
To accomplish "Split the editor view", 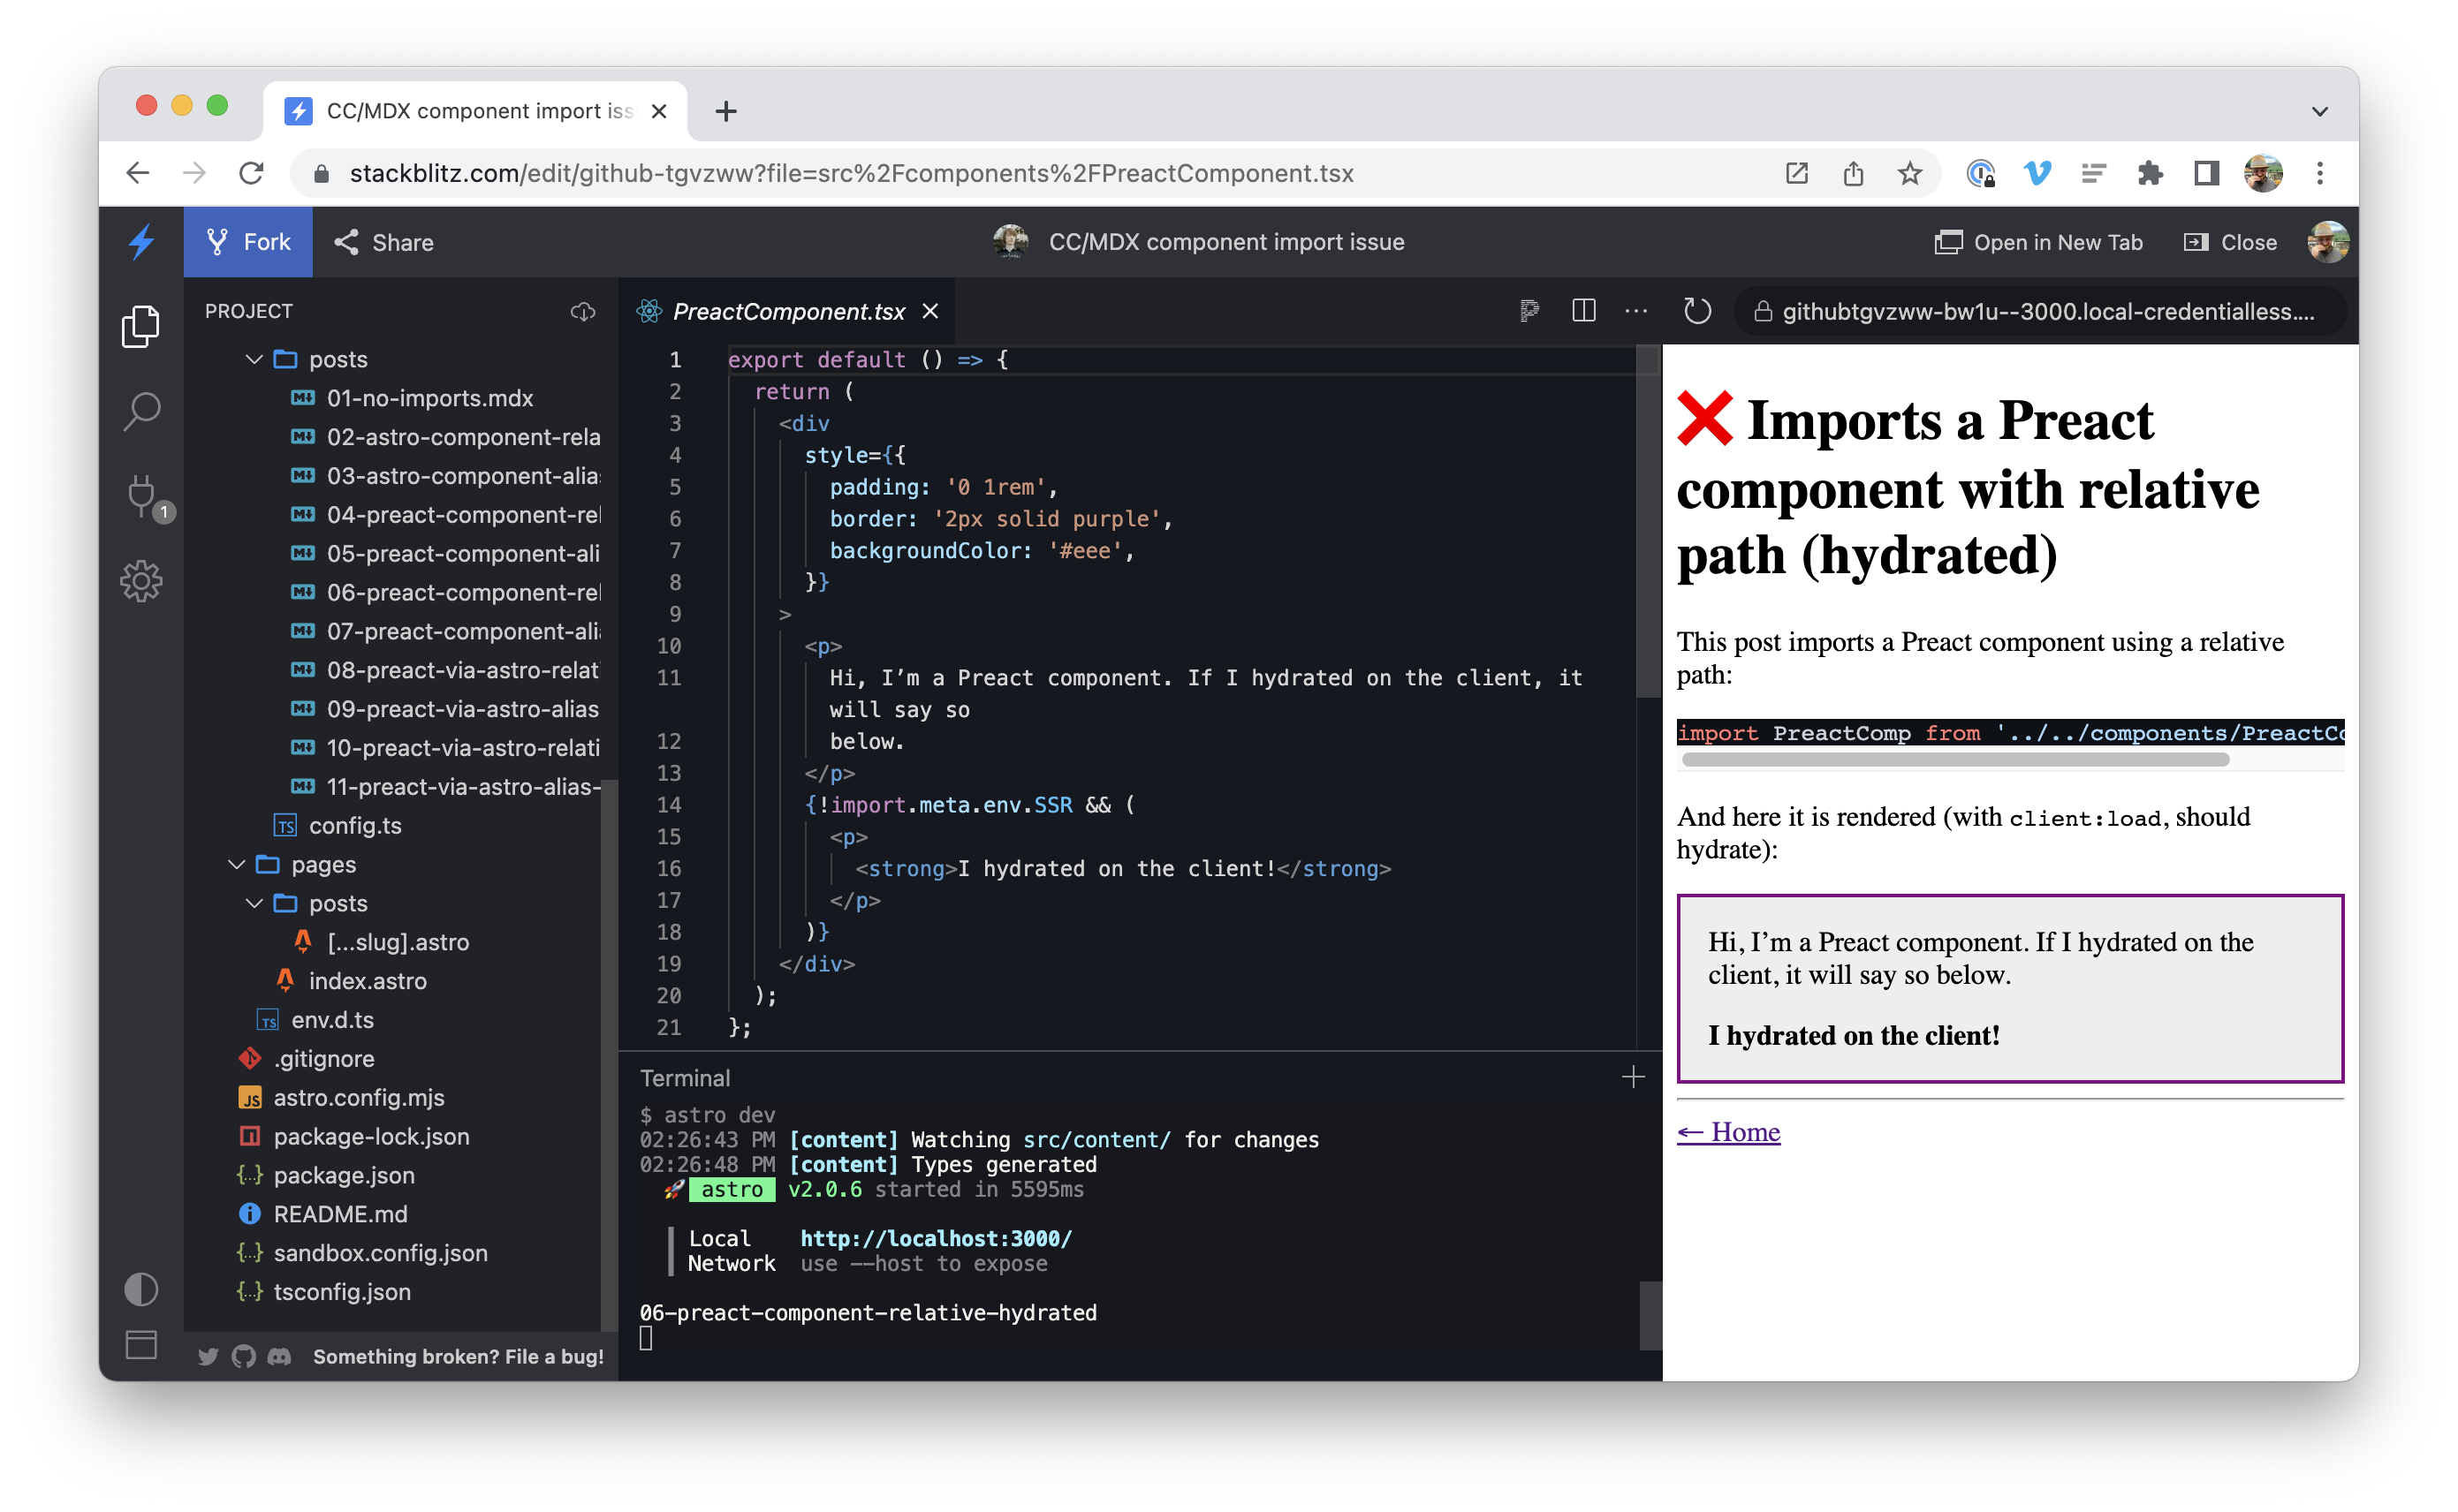I will coord(1582,311).
